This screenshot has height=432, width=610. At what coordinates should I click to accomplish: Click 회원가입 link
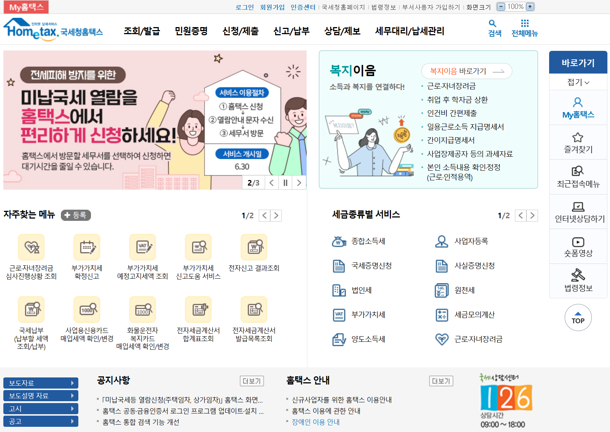click(x=272, y=7)
